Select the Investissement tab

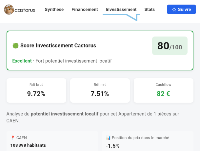(x=121, y=10)
